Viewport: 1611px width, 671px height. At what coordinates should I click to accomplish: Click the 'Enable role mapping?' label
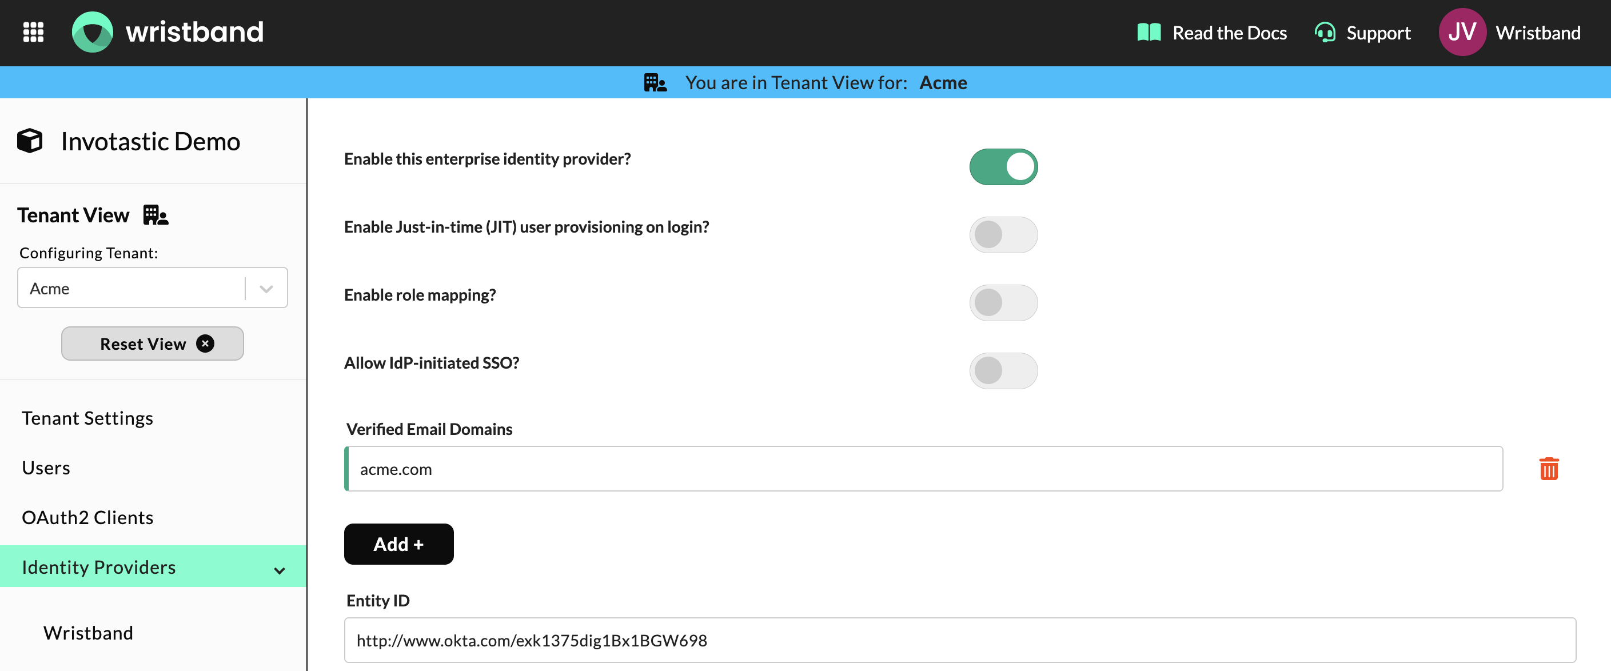420,295
